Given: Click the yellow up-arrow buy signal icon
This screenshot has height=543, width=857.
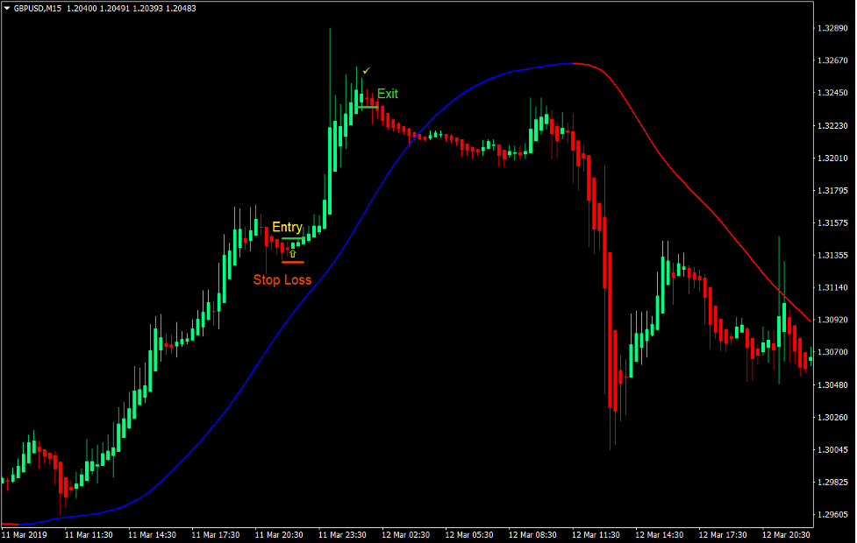Looking at the screenshot, I should tap(293, 253).
